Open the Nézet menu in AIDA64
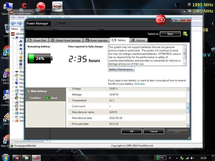This screenshot has width=215, height=161. 21,17
